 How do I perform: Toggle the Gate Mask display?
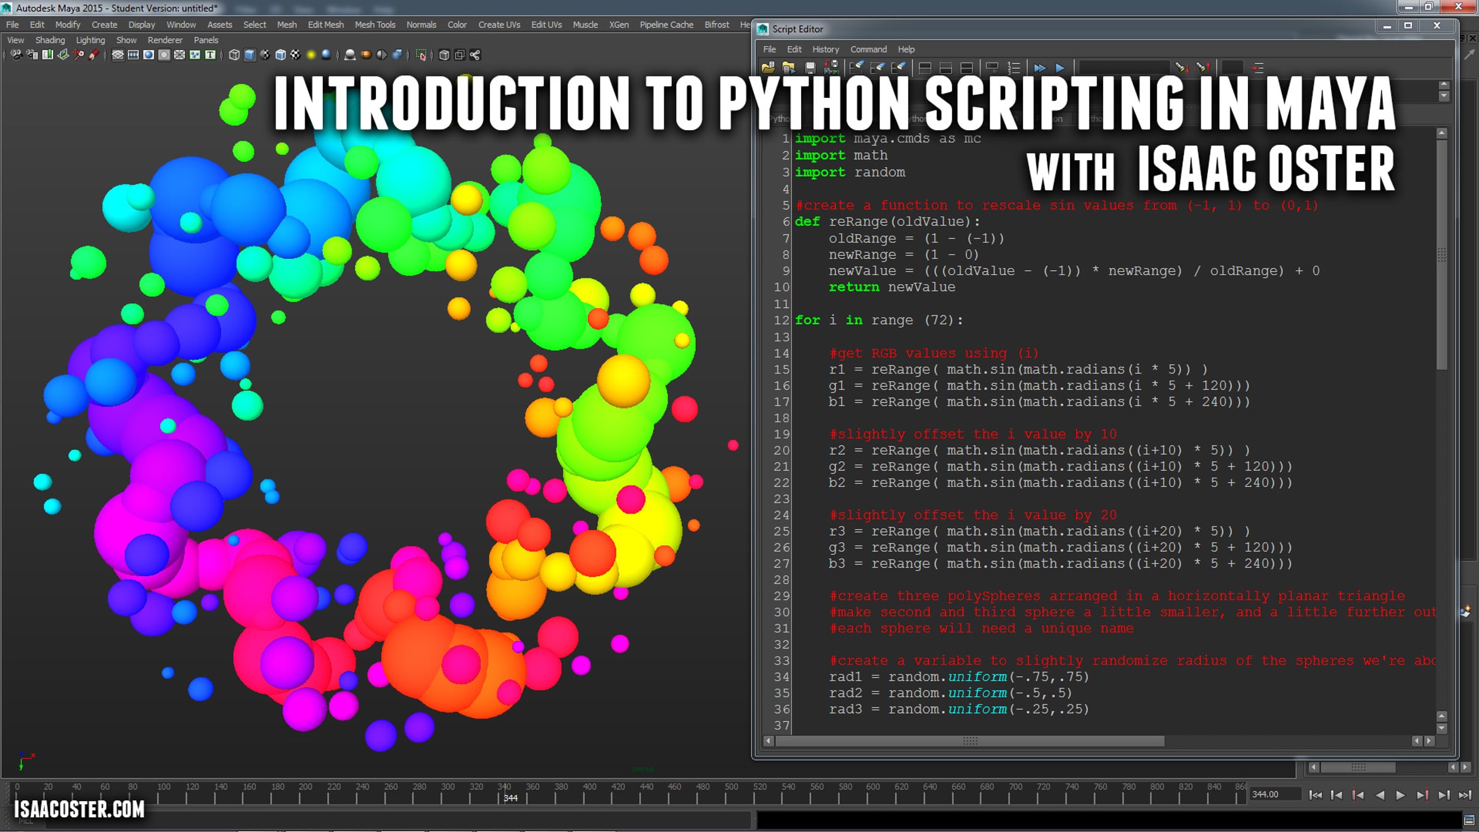(x=164, y=55)
